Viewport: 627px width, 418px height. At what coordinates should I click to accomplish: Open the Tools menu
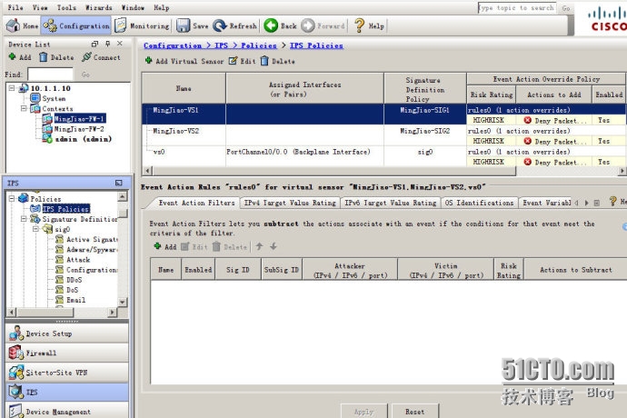point(66,7)
